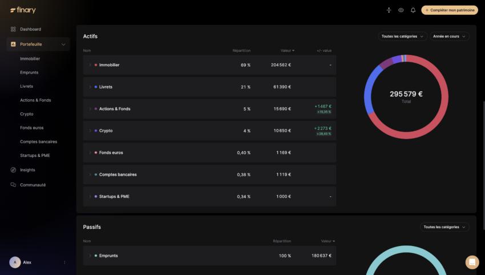Open the Communauté chat icon
The width and height of the screenshot is (485, 275).
[x=13, y=185]
